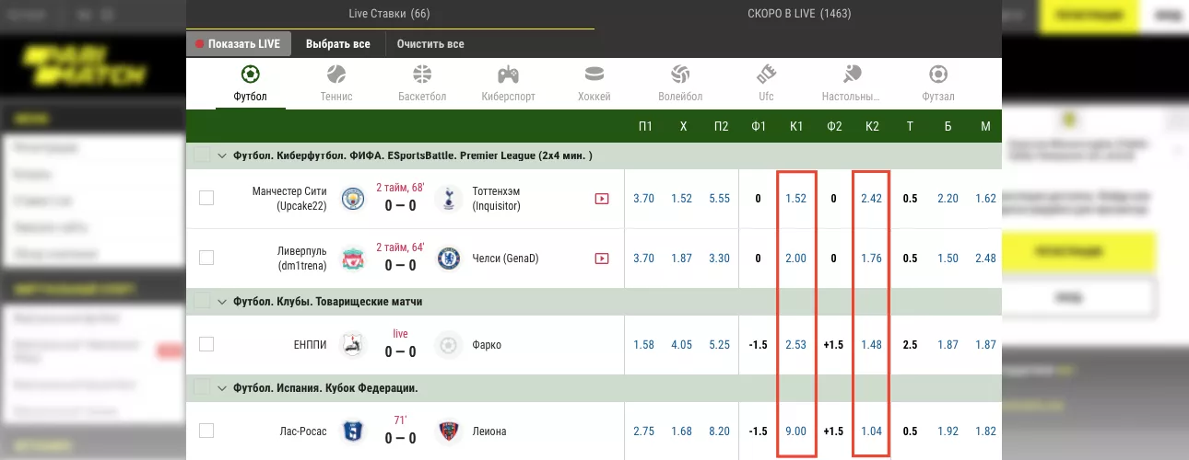The image size is (1189, 460).
Task: Open the UFC sport icon
Action: point(766,75)
